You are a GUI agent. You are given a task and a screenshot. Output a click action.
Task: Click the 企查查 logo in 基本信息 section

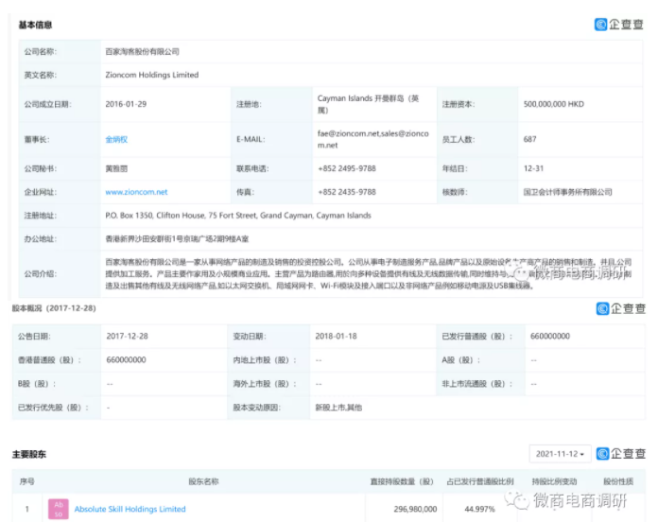(x=618, y=25)
